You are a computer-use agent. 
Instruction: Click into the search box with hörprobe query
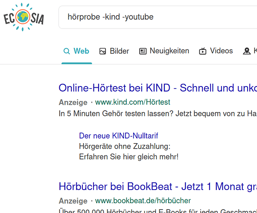tap(158, 17)
